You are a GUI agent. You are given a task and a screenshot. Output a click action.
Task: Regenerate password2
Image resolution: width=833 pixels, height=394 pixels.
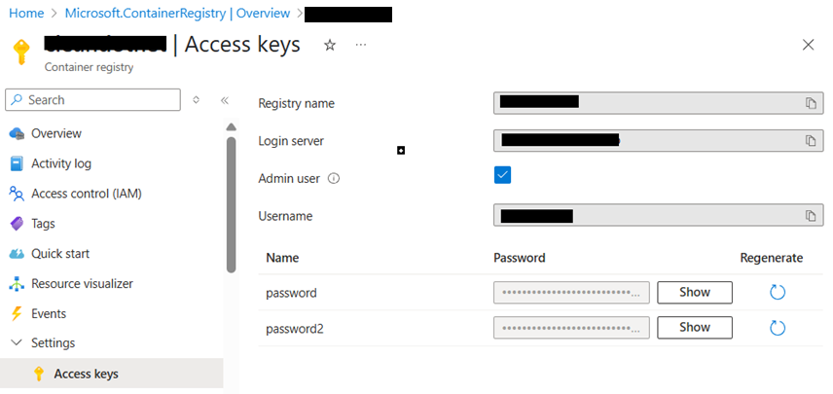tap(778, 328)
